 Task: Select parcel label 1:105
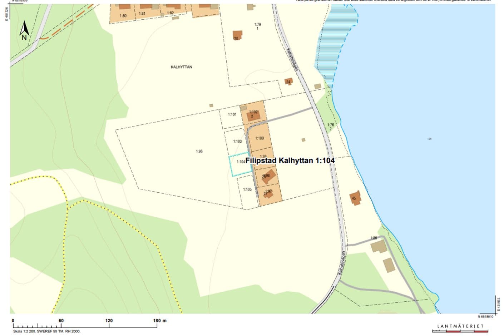[247, 189]
